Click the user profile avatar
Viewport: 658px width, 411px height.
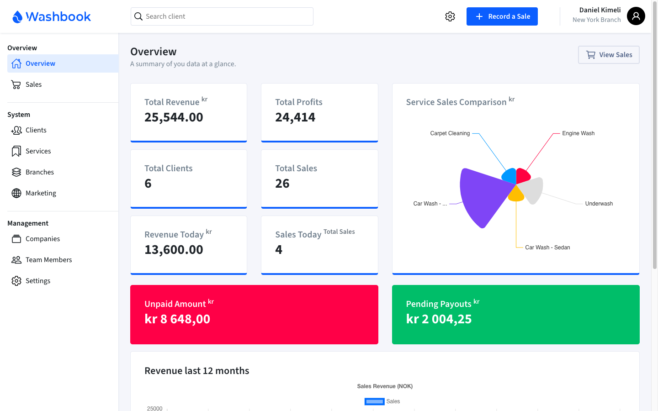636,16
